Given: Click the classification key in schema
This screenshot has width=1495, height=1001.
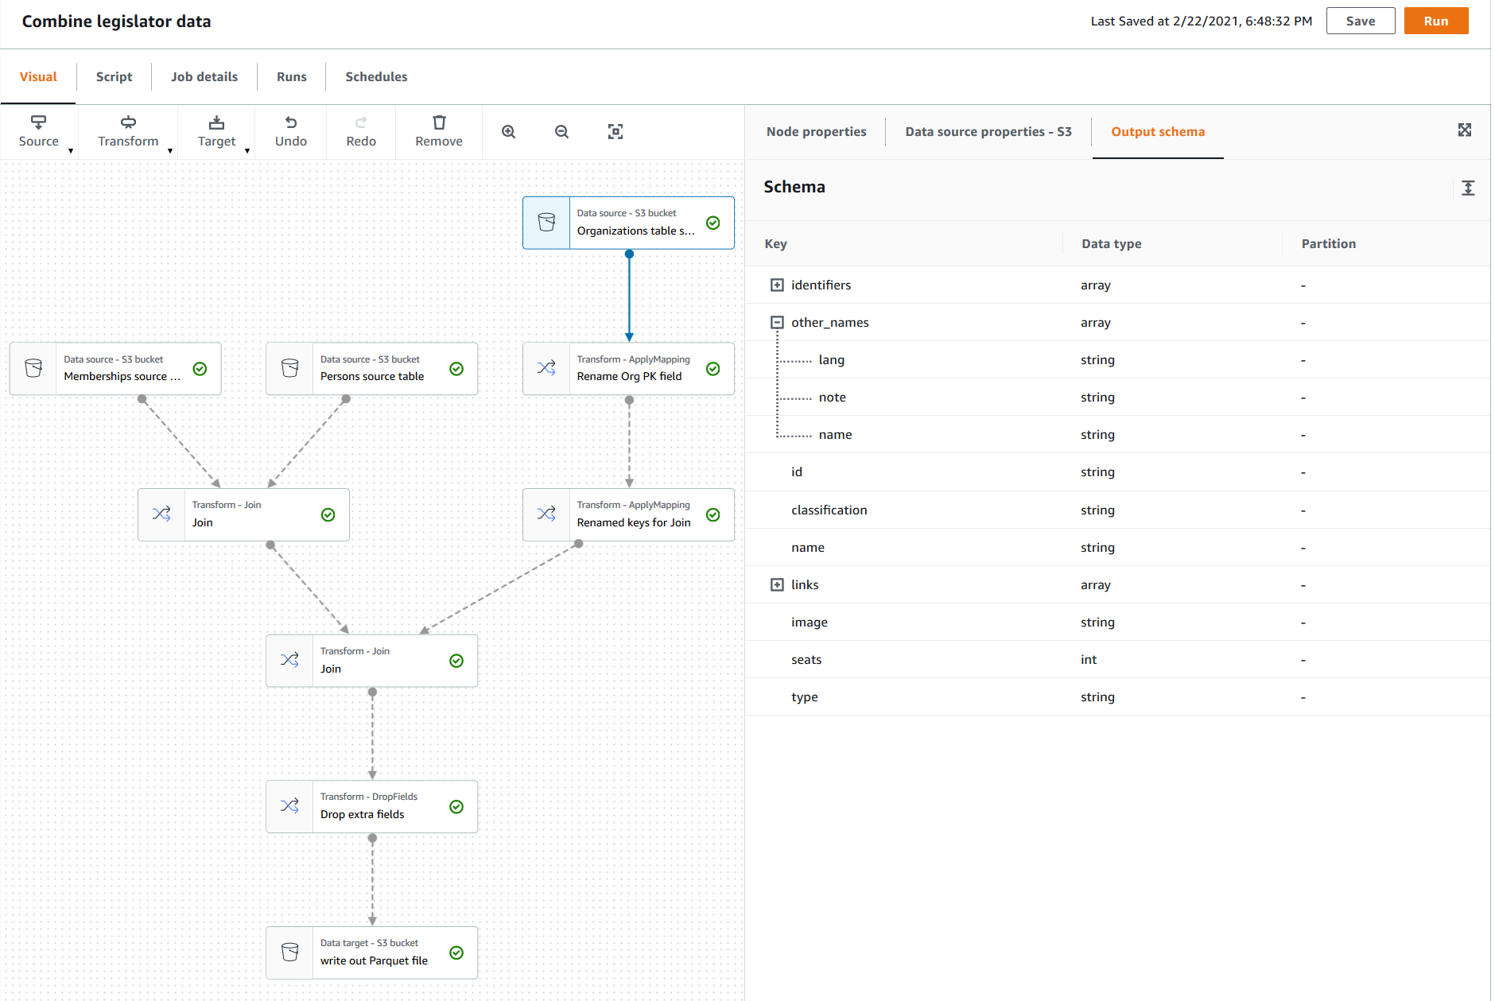Looking at the screenshot, I should [829, 510].
